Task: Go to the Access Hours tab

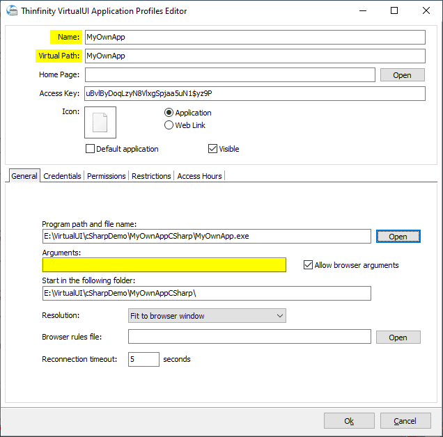Action: 199,176
